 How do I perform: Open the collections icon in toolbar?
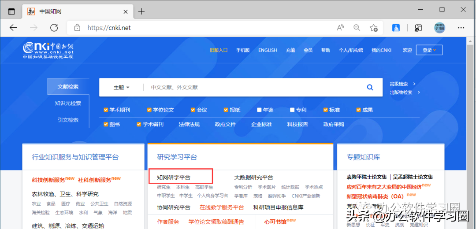click(418, 28)
